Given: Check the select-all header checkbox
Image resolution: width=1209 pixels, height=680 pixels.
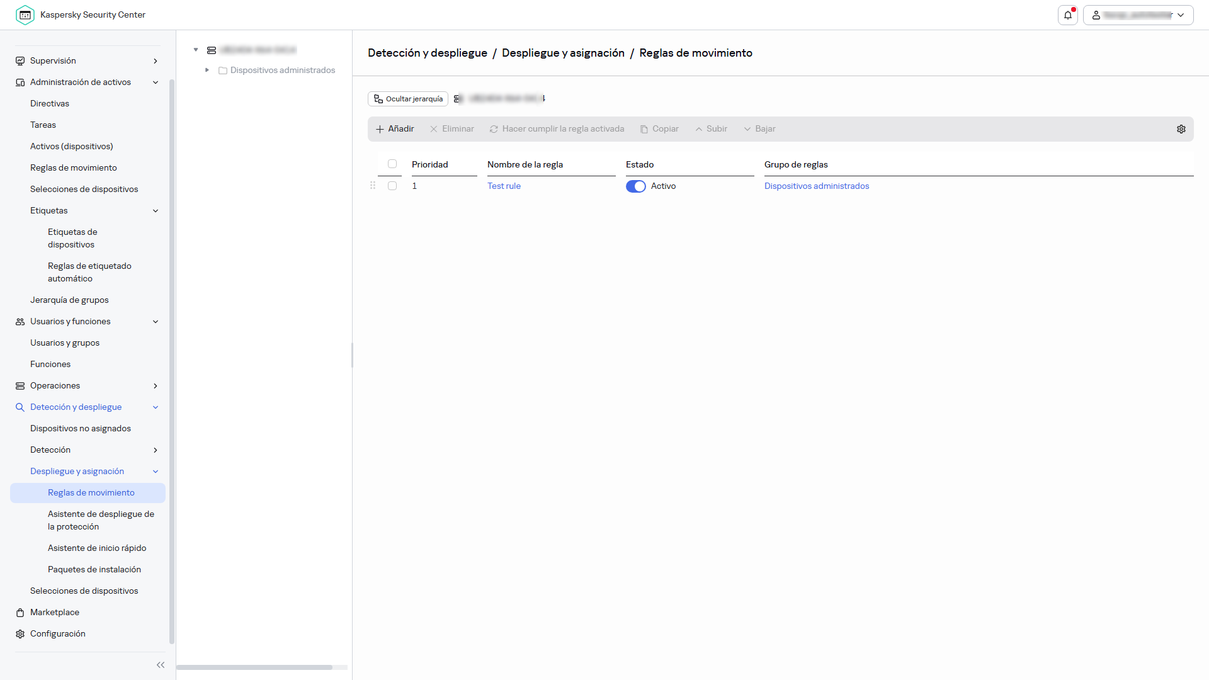Looking at the screenshot, I should [392, 164].
